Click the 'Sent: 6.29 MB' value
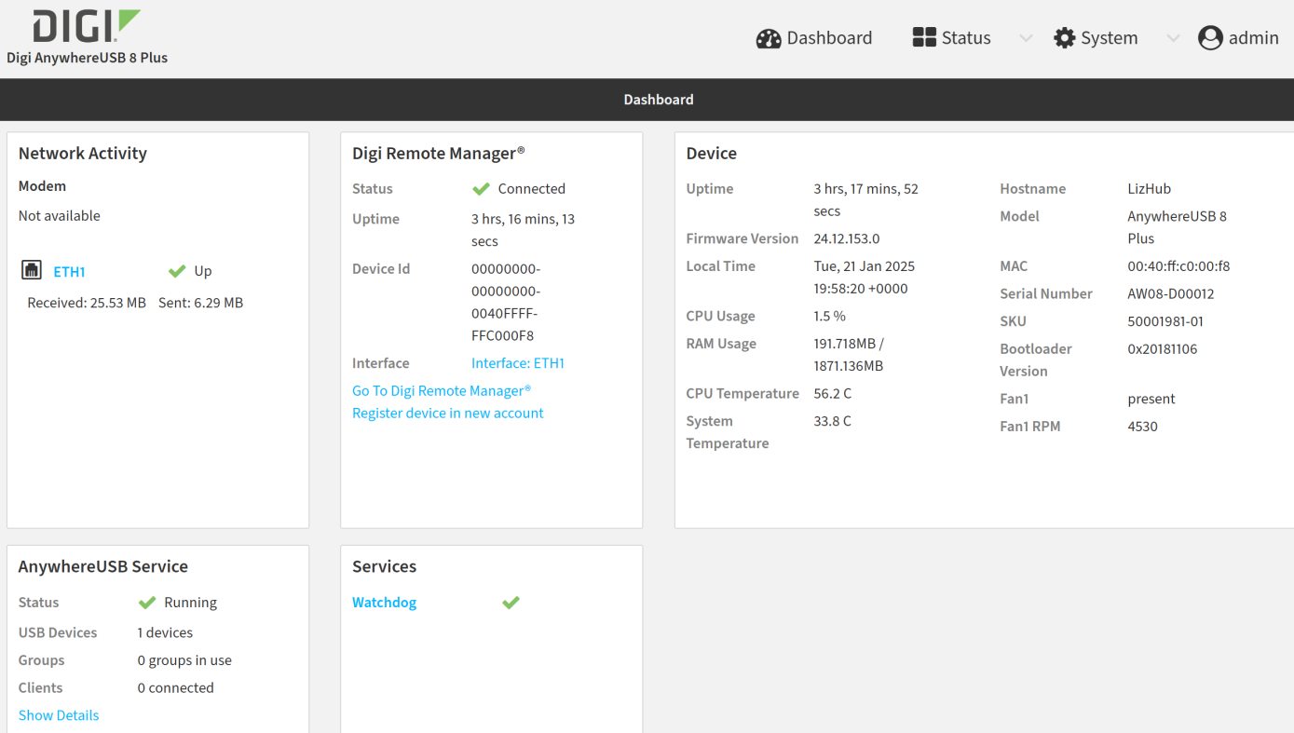Image resolution: width=1294 pixels, height=733 pixels. coord(200,303)
